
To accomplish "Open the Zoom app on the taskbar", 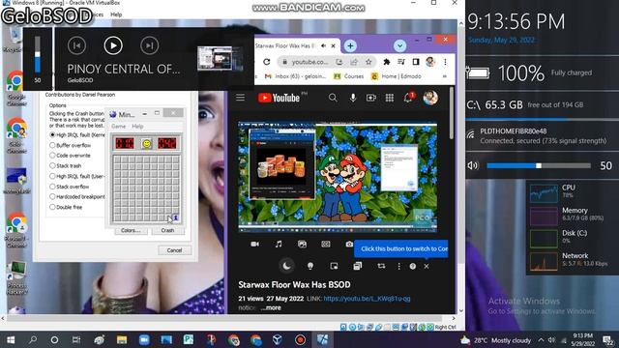I will (144, 339).
